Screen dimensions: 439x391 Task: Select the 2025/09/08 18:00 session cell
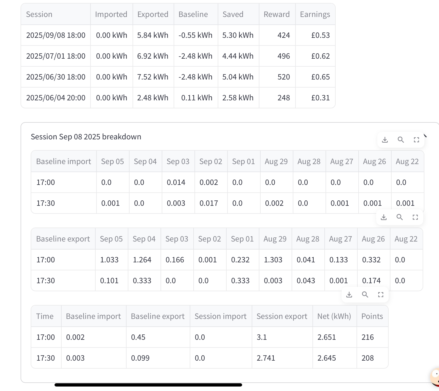[56, 35]
